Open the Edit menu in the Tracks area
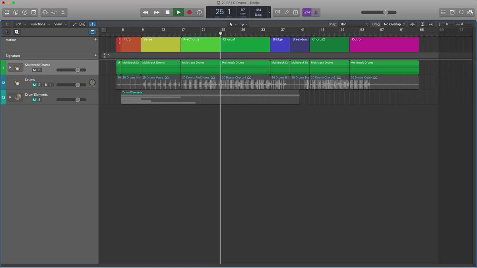The width and height of the screenshot is (477, 268). 20,24
